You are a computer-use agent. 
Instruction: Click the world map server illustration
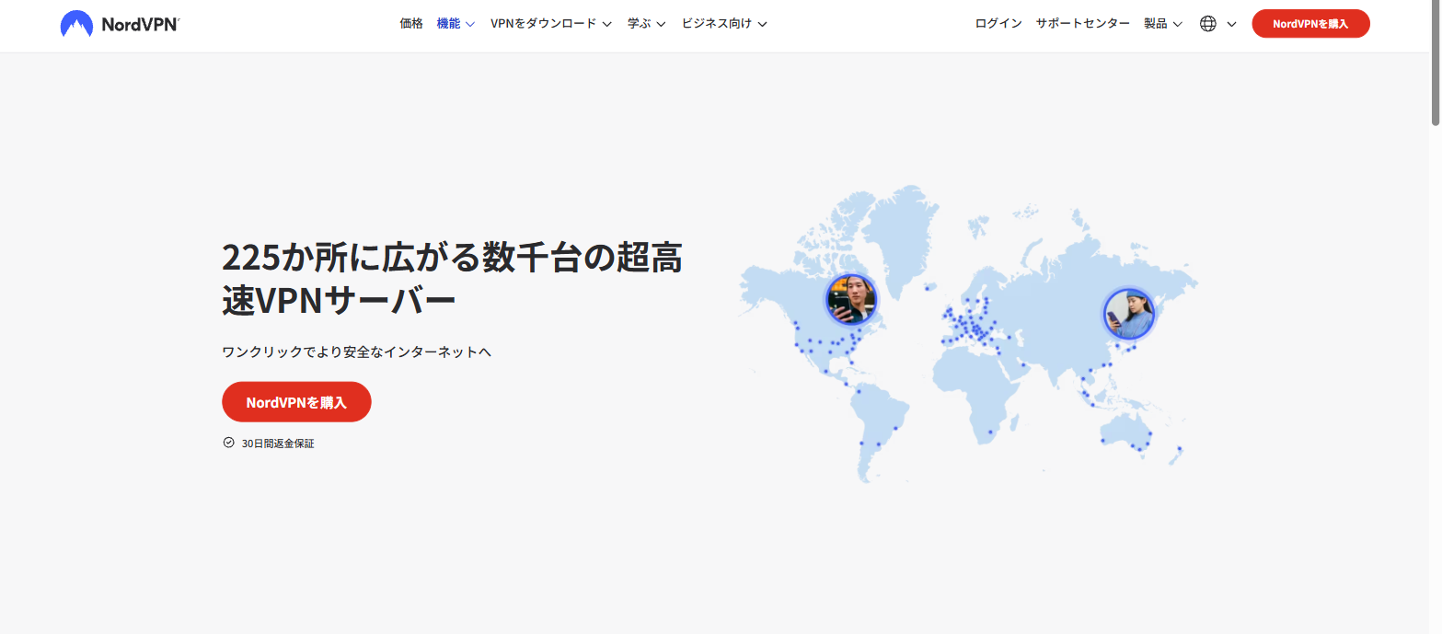coord(968,334)
